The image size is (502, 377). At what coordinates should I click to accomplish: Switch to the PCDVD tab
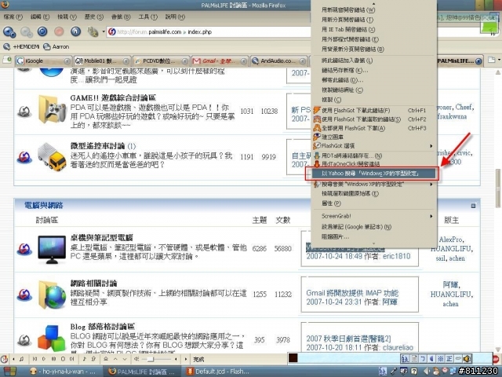coord(161,61)
